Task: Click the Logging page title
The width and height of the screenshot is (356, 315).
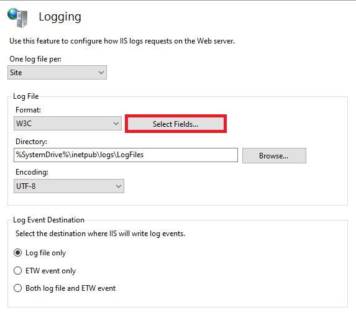Action: (60, 17)
